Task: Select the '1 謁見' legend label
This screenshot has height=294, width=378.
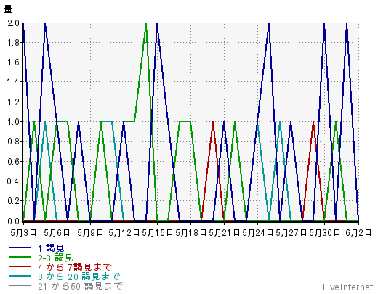Action: [51, 248]
